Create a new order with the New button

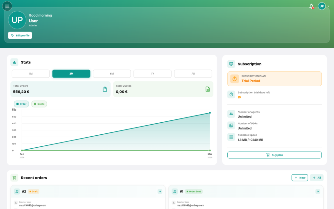(300, 178)
